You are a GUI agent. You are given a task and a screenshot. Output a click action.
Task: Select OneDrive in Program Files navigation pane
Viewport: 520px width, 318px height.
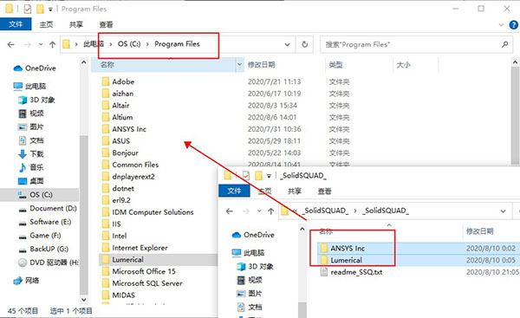[x=35, y=68]
